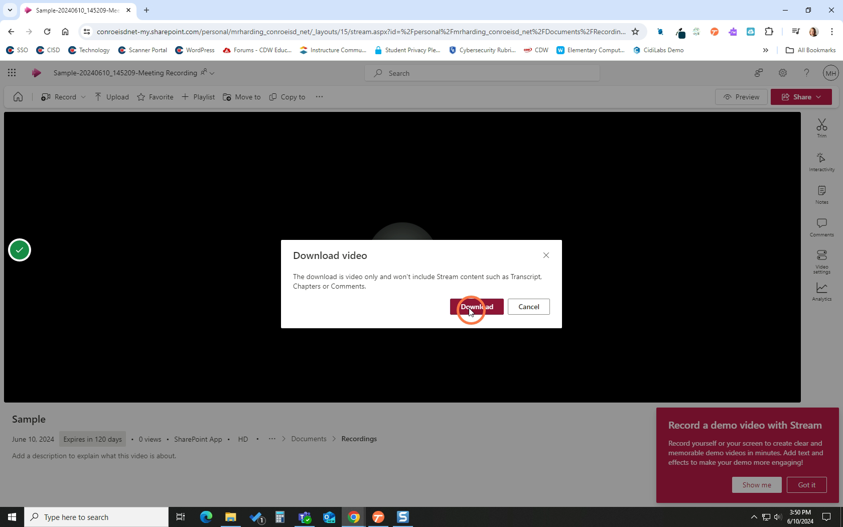Click the MH account avatar
The height and width of the screenshot is (527, 843).
tap(830, 73)
